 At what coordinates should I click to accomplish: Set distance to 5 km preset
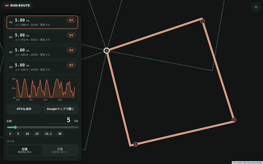coord(18,134)
